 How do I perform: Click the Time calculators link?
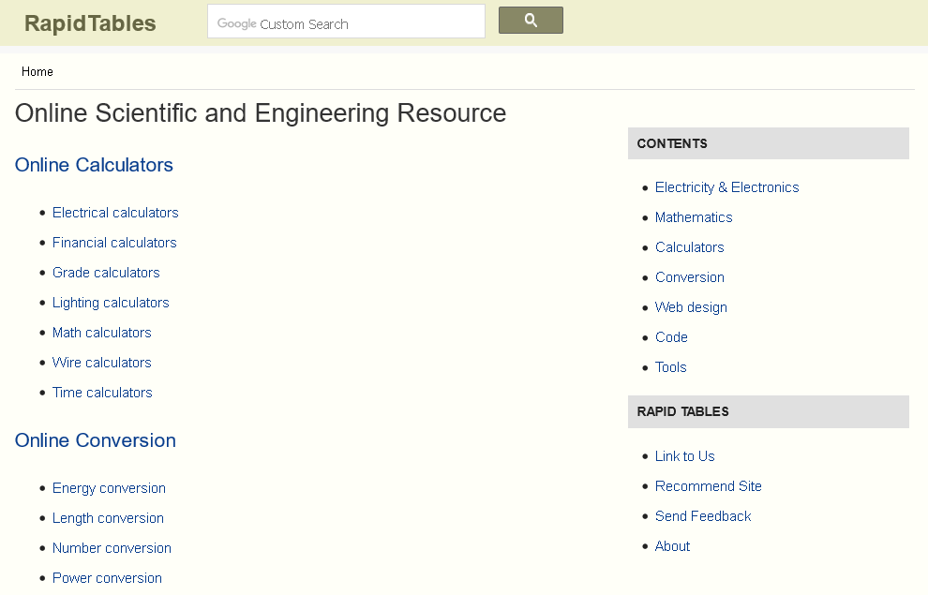pyautogui.click(x=102, y=393)
